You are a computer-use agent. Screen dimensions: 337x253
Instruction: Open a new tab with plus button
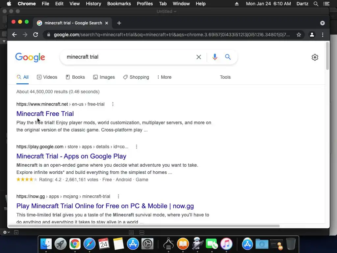pyautogui.click(x=119, y=23)
